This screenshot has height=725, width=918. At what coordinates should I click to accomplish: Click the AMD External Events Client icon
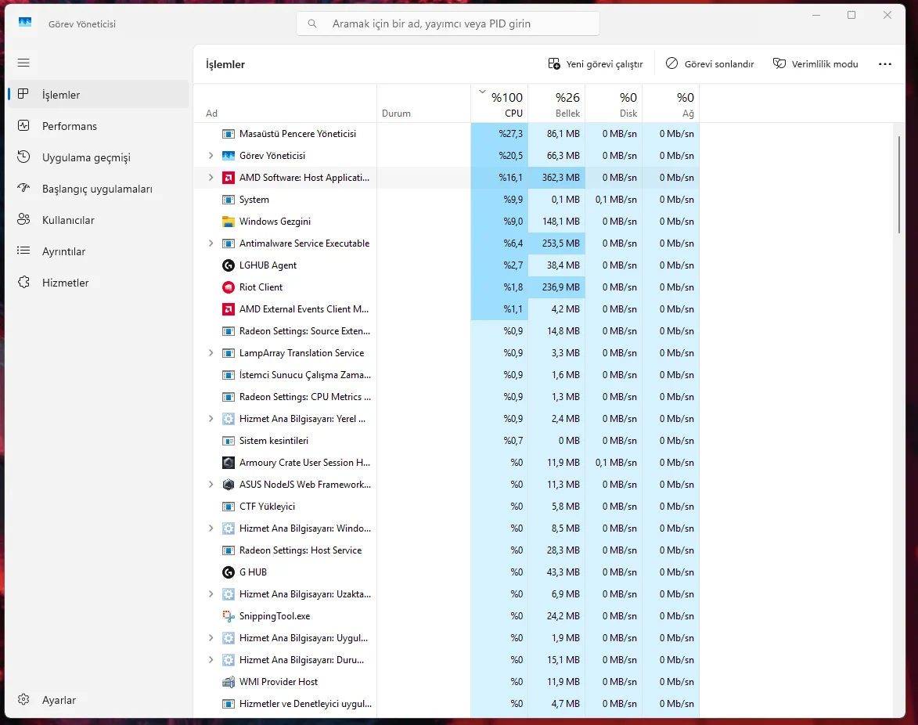229,309
